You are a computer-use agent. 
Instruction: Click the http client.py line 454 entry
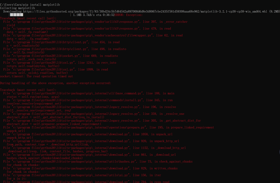[62, 42]
